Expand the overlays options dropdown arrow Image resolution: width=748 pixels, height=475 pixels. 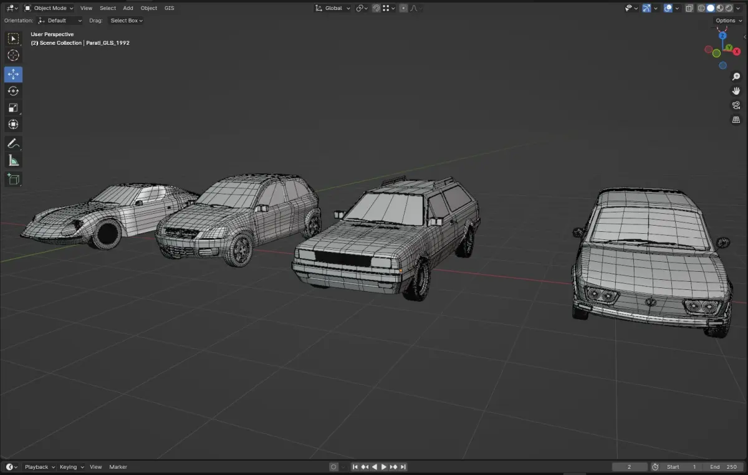[678, 8]
